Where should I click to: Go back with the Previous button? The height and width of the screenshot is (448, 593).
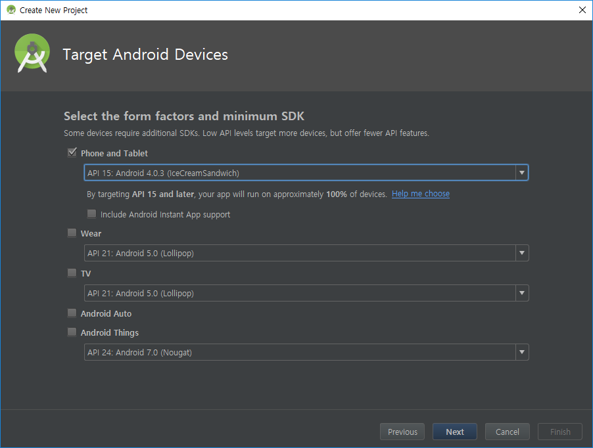tap(402, 432)
